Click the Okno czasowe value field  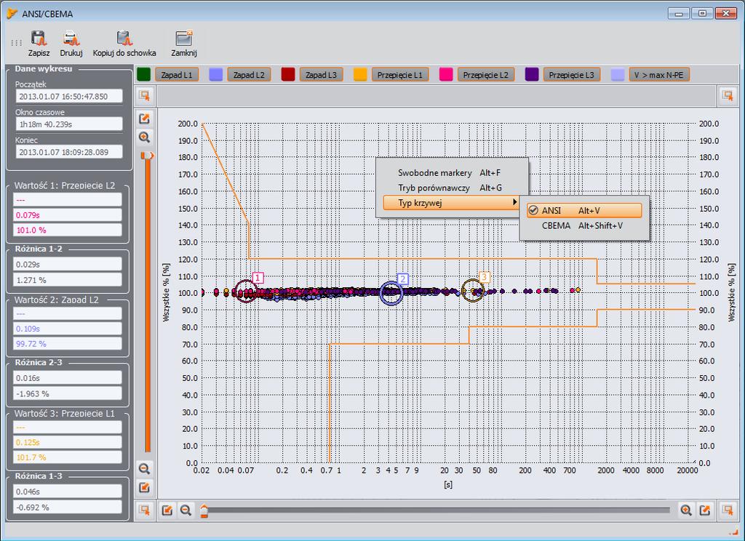(69, 124)
